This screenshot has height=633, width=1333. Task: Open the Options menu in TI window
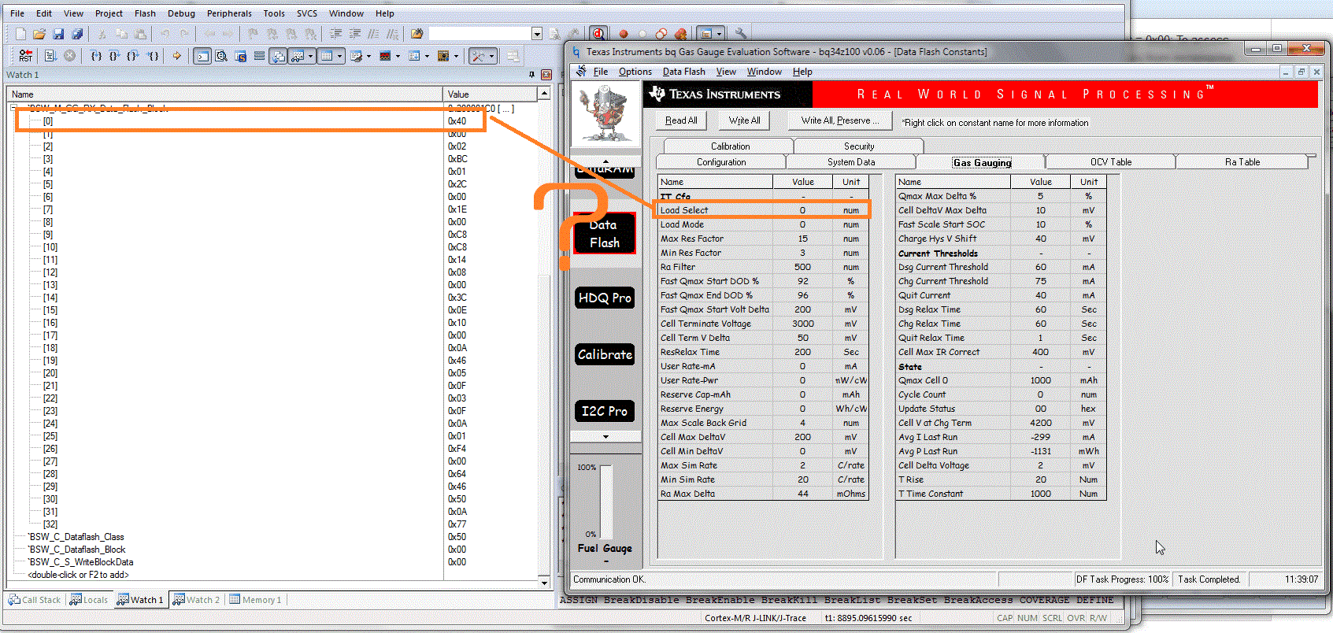tap(635, 72)
